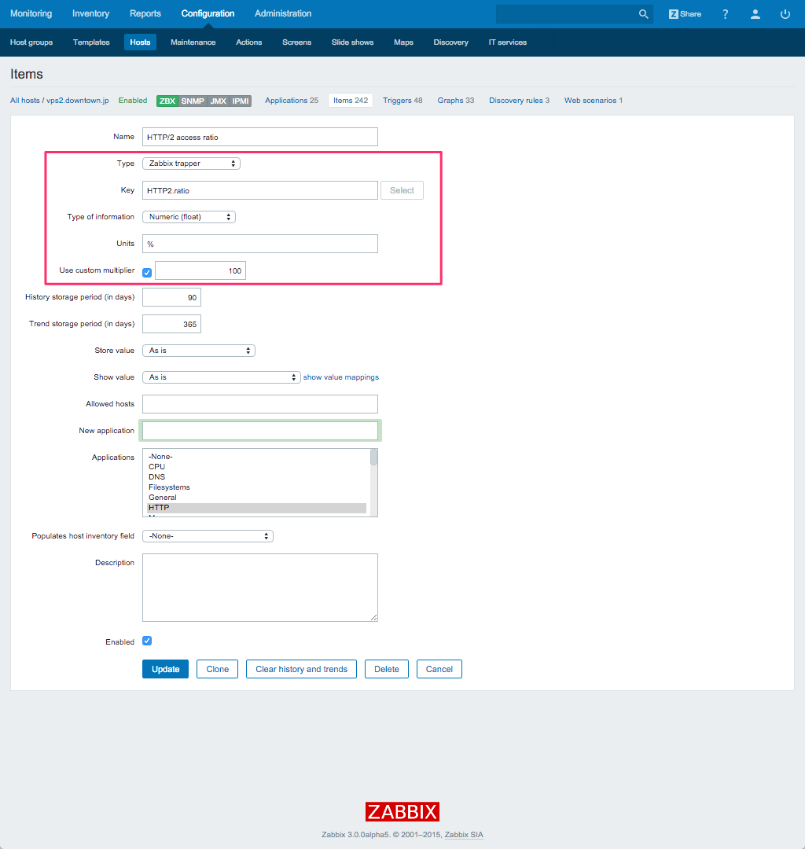This screenshot has height=849, width=805.
Task: Go to Screens submenu
Action: (x=296, y=42)
